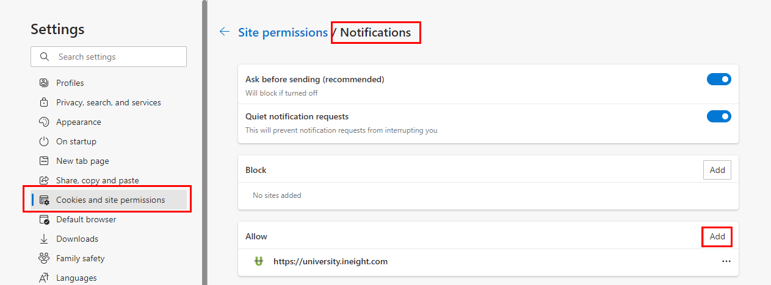
Task: Toggle off Ask before sending
Action: click(x=719, y=79)
